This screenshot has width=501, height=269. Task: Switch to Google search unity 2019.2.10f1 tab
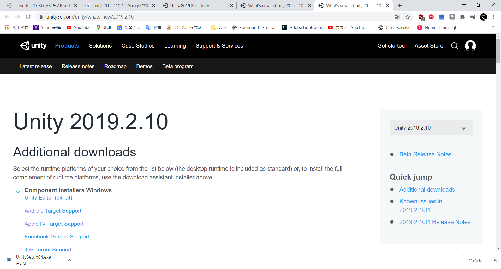tap(120, 5)
